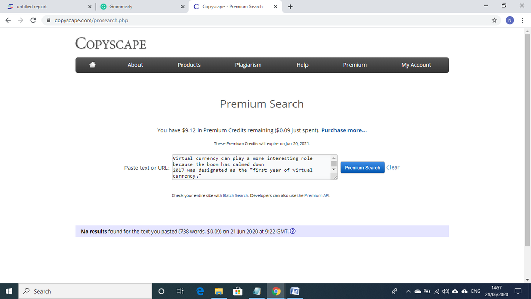
Task: Open the Chrome three-dot menu
Action: (523, 20)
